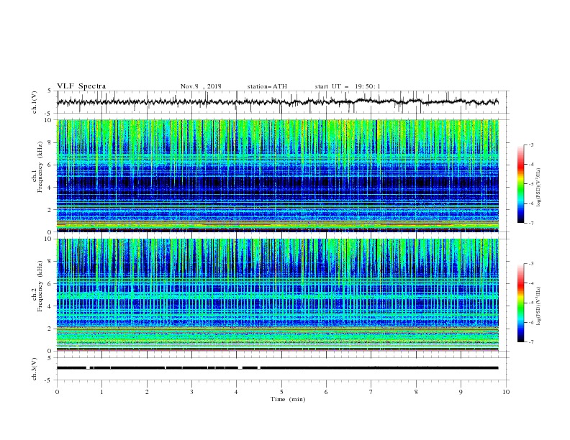Click the "ch.3(V)" axis label
This screenshot has width=570, height=440.
pyautogui.click(x=35, y=369)
